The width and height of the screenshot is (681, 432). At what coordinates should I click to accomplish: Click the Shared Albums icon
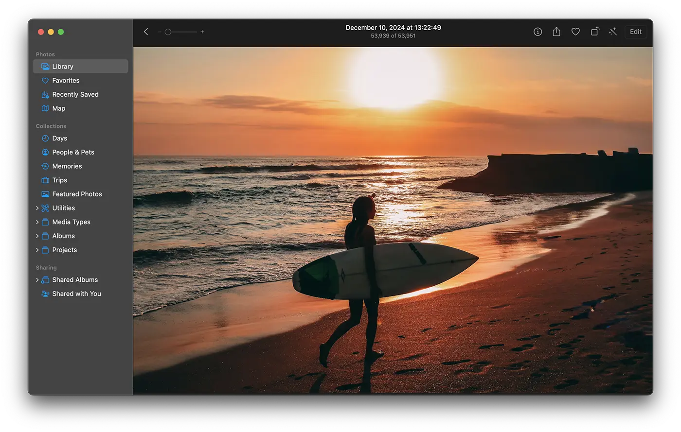(45, 280)
